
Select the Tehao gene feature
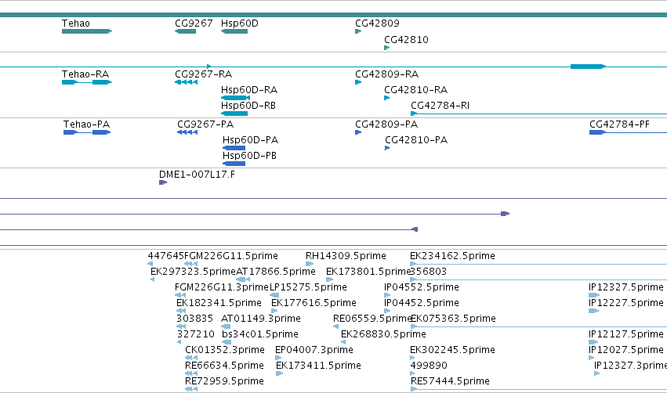87,31
